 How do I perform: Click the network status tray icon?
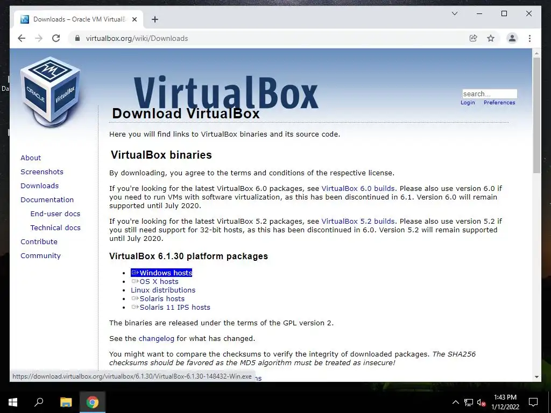469,402
